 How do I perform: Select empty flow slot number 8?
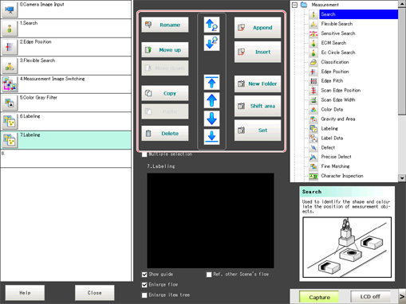pyautogui.click(x=65, y=158)
